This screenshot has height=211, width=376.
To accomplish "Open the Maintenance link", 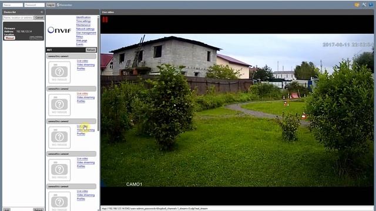I will [83, 25].
